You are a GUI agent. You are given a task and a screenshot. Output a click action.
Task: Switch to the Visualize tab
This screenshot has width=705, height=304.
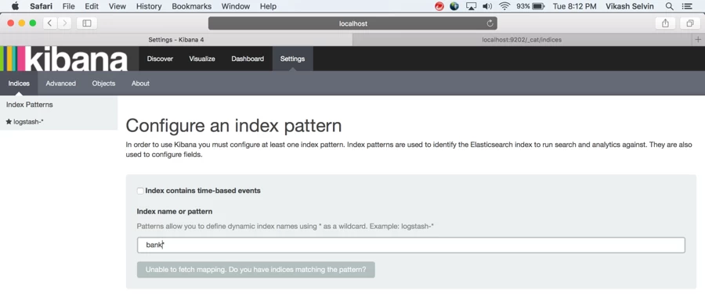[x=202, y=59]
